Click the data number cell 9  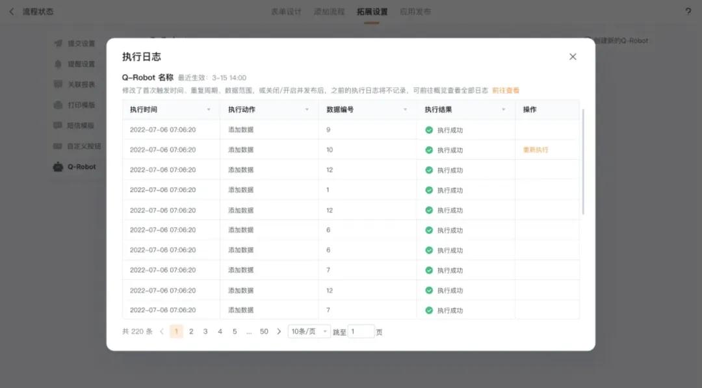coord(328,130)
